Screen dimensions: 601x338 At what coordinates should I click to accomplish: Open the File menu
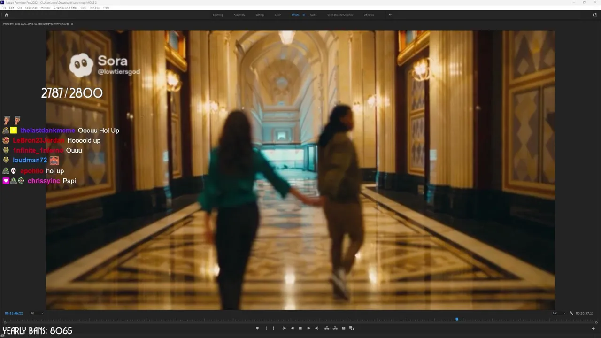point(4,8)
